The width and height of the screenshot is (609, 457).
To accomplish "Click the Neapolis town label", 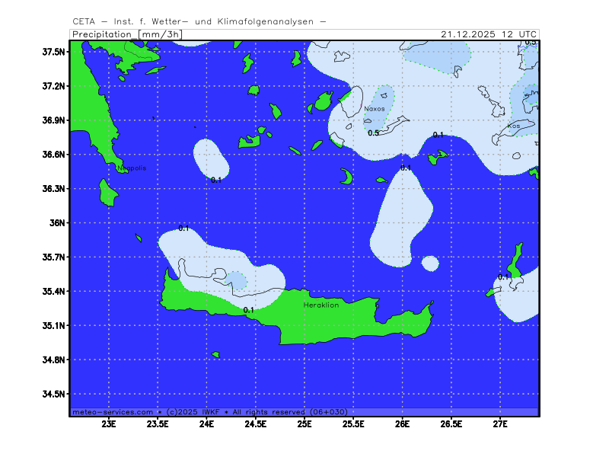I will 131,168.
